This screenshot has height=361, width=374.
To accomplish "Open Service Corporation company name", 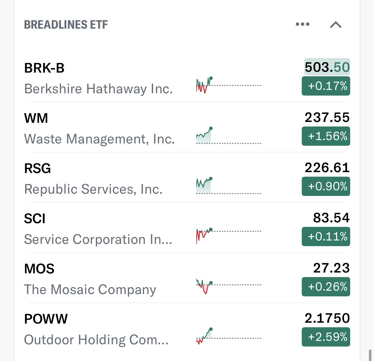I will (x=98, y=239).
